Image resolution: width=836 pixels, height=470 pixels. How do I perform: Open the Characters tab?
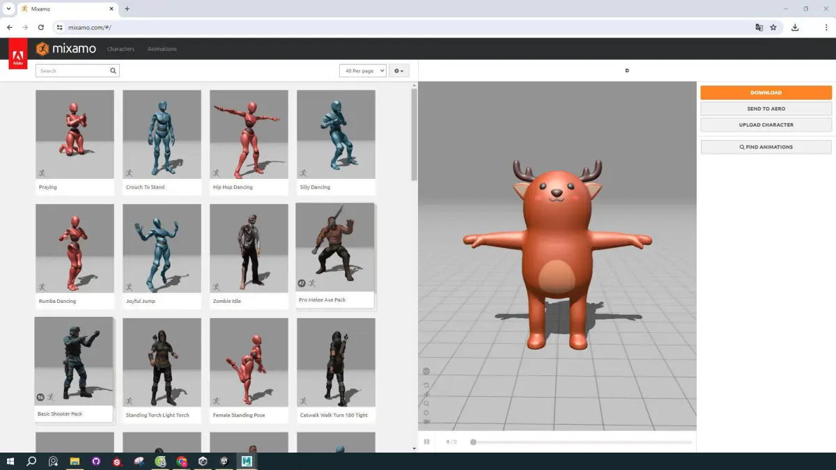(x=121, y=49)
